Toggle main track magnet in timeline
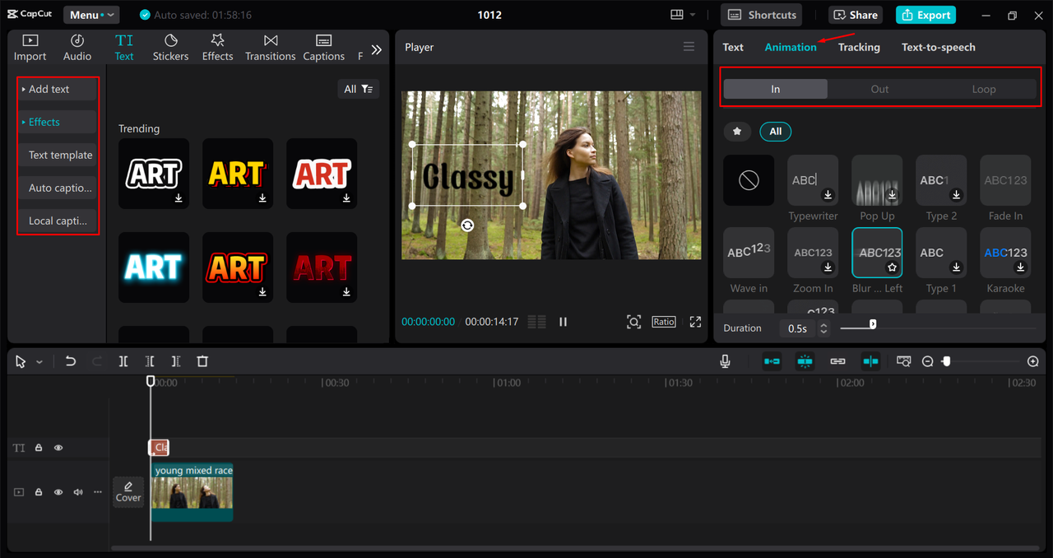1053x558 pixels. tap(772, 361)
